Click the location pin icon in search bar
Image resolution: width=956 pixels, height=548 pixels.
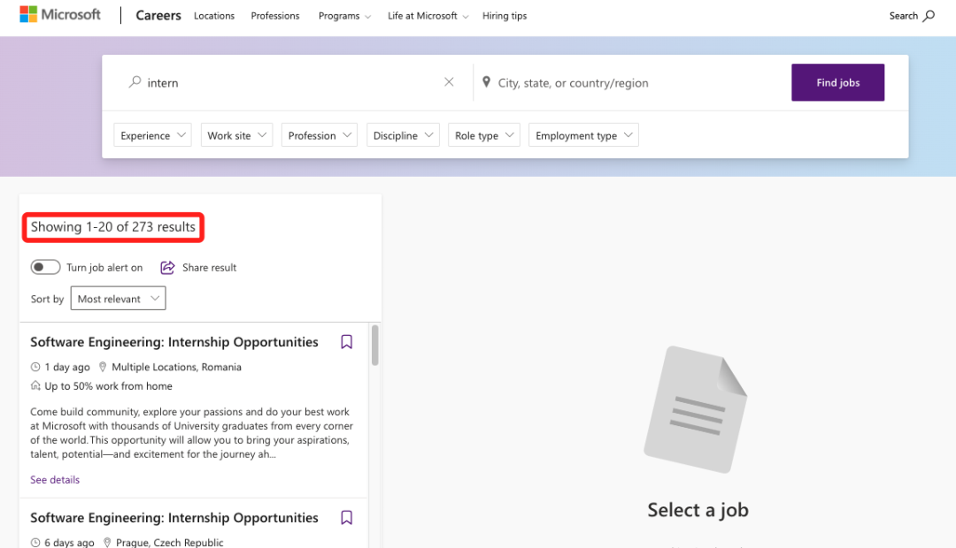(486, 81)
